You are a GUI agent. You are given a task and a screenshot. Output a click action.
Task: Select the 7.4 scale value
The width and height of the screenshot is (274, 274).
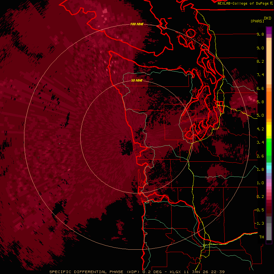[260, 75]
